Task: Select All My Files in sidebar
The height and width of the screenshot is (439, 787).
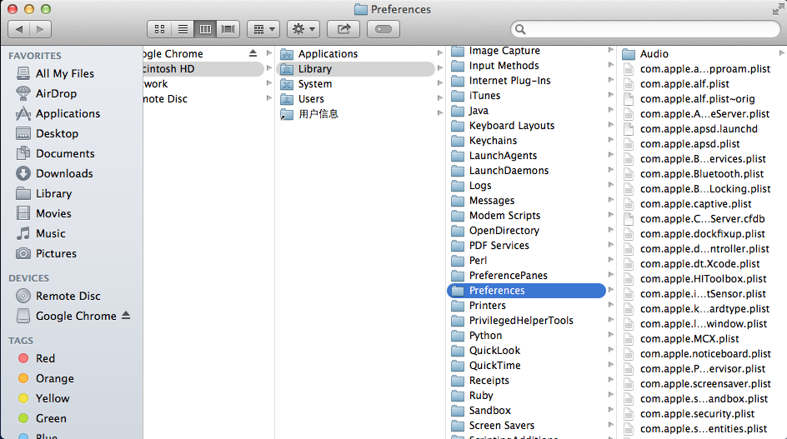Action: click(64, 73)
